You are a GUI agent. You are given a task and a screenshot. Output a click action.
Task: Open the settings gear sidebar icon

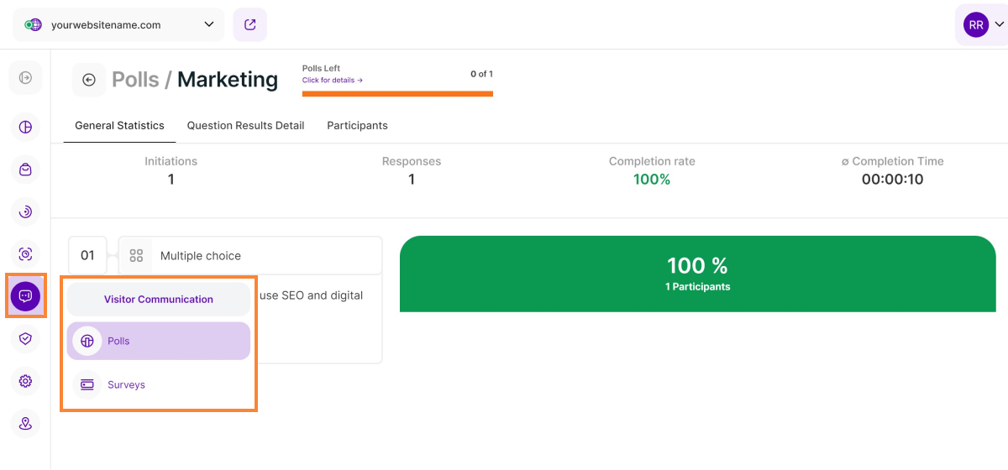point(25,381)
